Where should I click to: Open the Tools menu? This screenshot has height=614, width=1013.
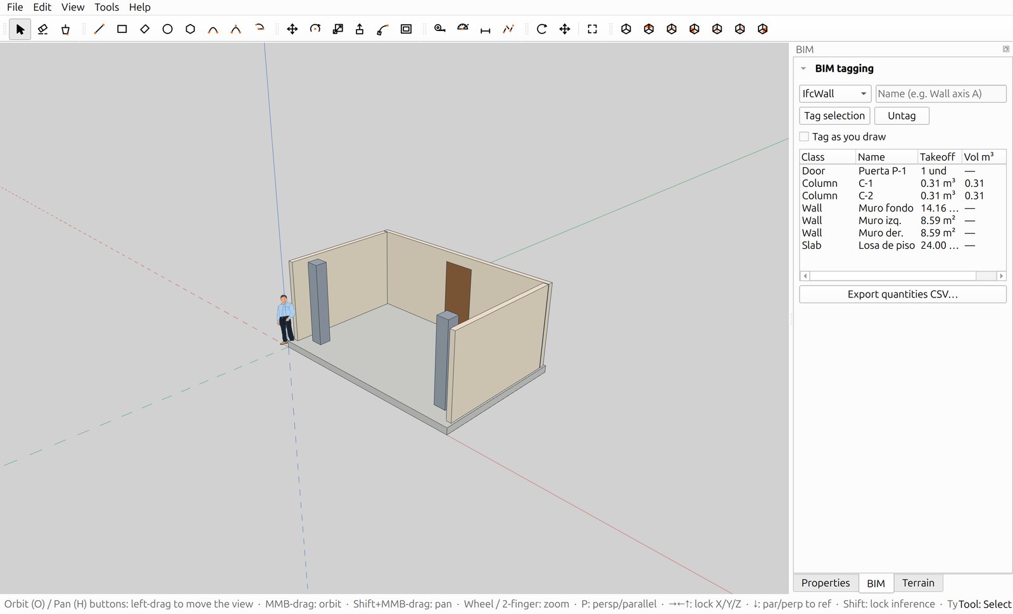[106, 7]
